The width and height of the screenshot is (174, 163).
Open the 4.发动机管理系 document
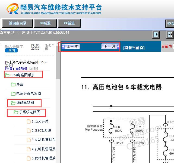pos(44,149)
